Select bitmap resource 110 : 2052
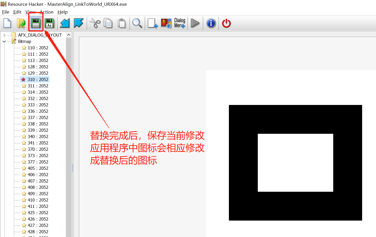This screenshot has height=237, width=376. click(x=38, y=48)
